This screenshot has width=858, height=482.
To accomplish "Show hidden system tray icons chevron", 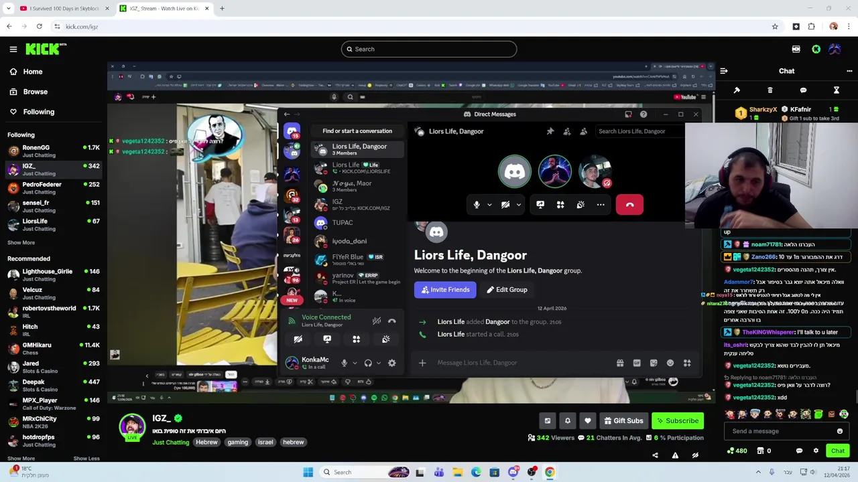I will click(x=759, y=472).
